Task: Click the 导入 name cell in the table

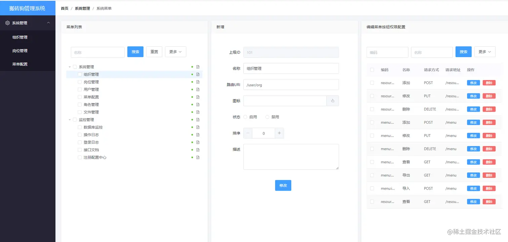Action: (x=406, y=189)
